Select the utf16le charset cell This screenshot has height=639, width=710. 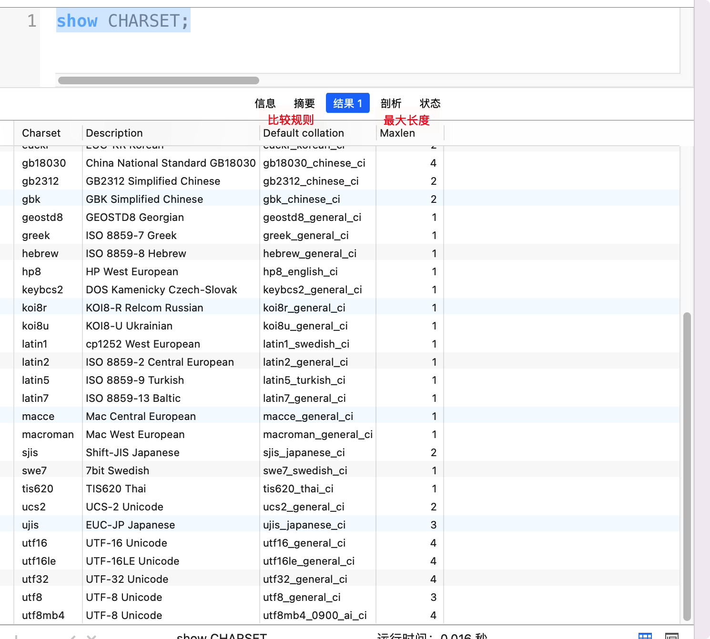pos(39,561)
